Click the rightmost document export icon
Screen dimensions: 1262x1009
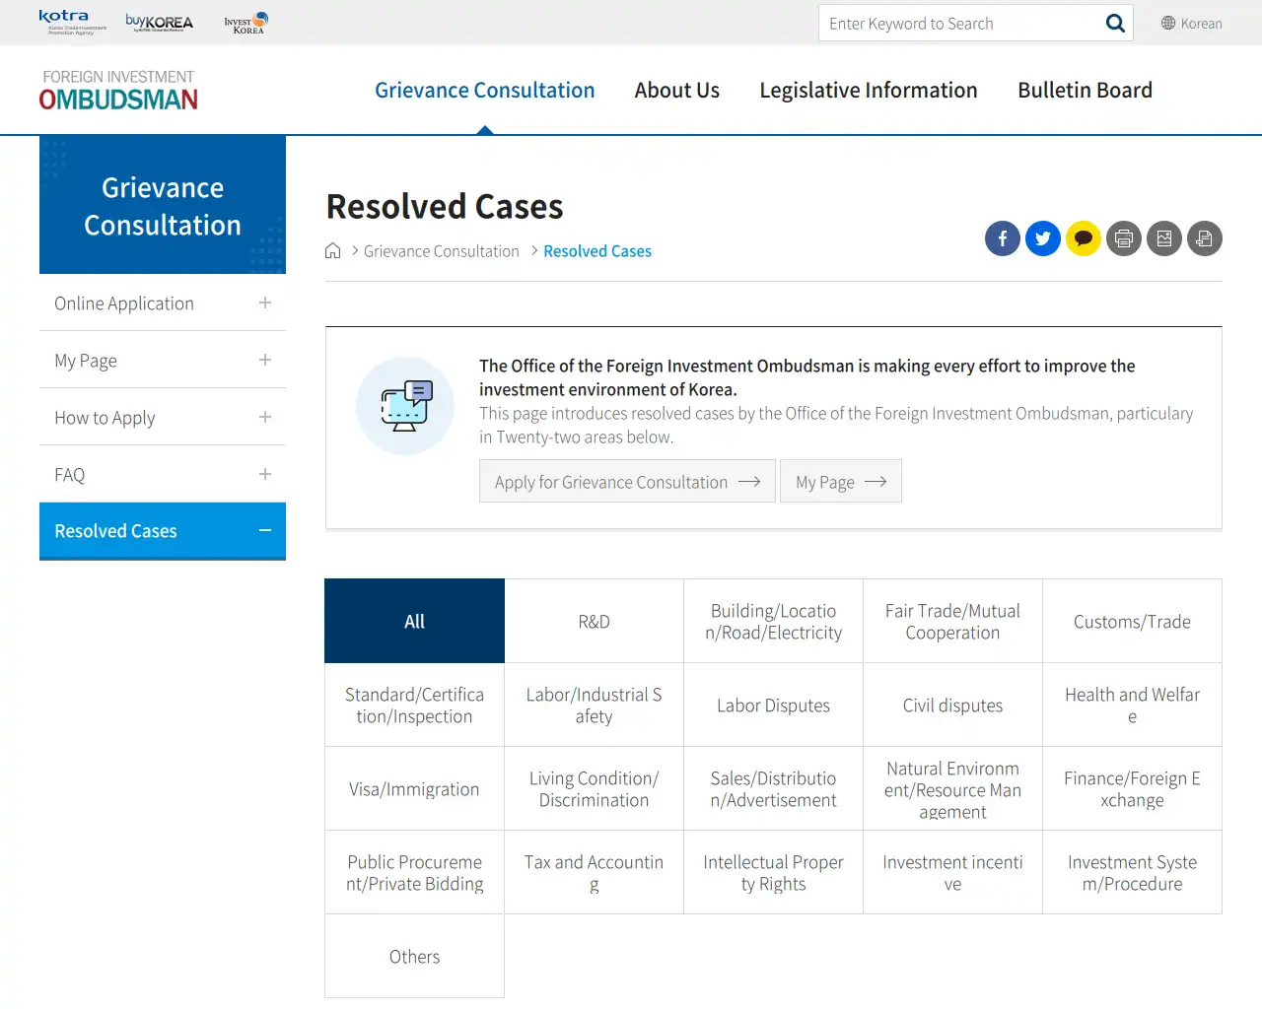(1204, 238)
